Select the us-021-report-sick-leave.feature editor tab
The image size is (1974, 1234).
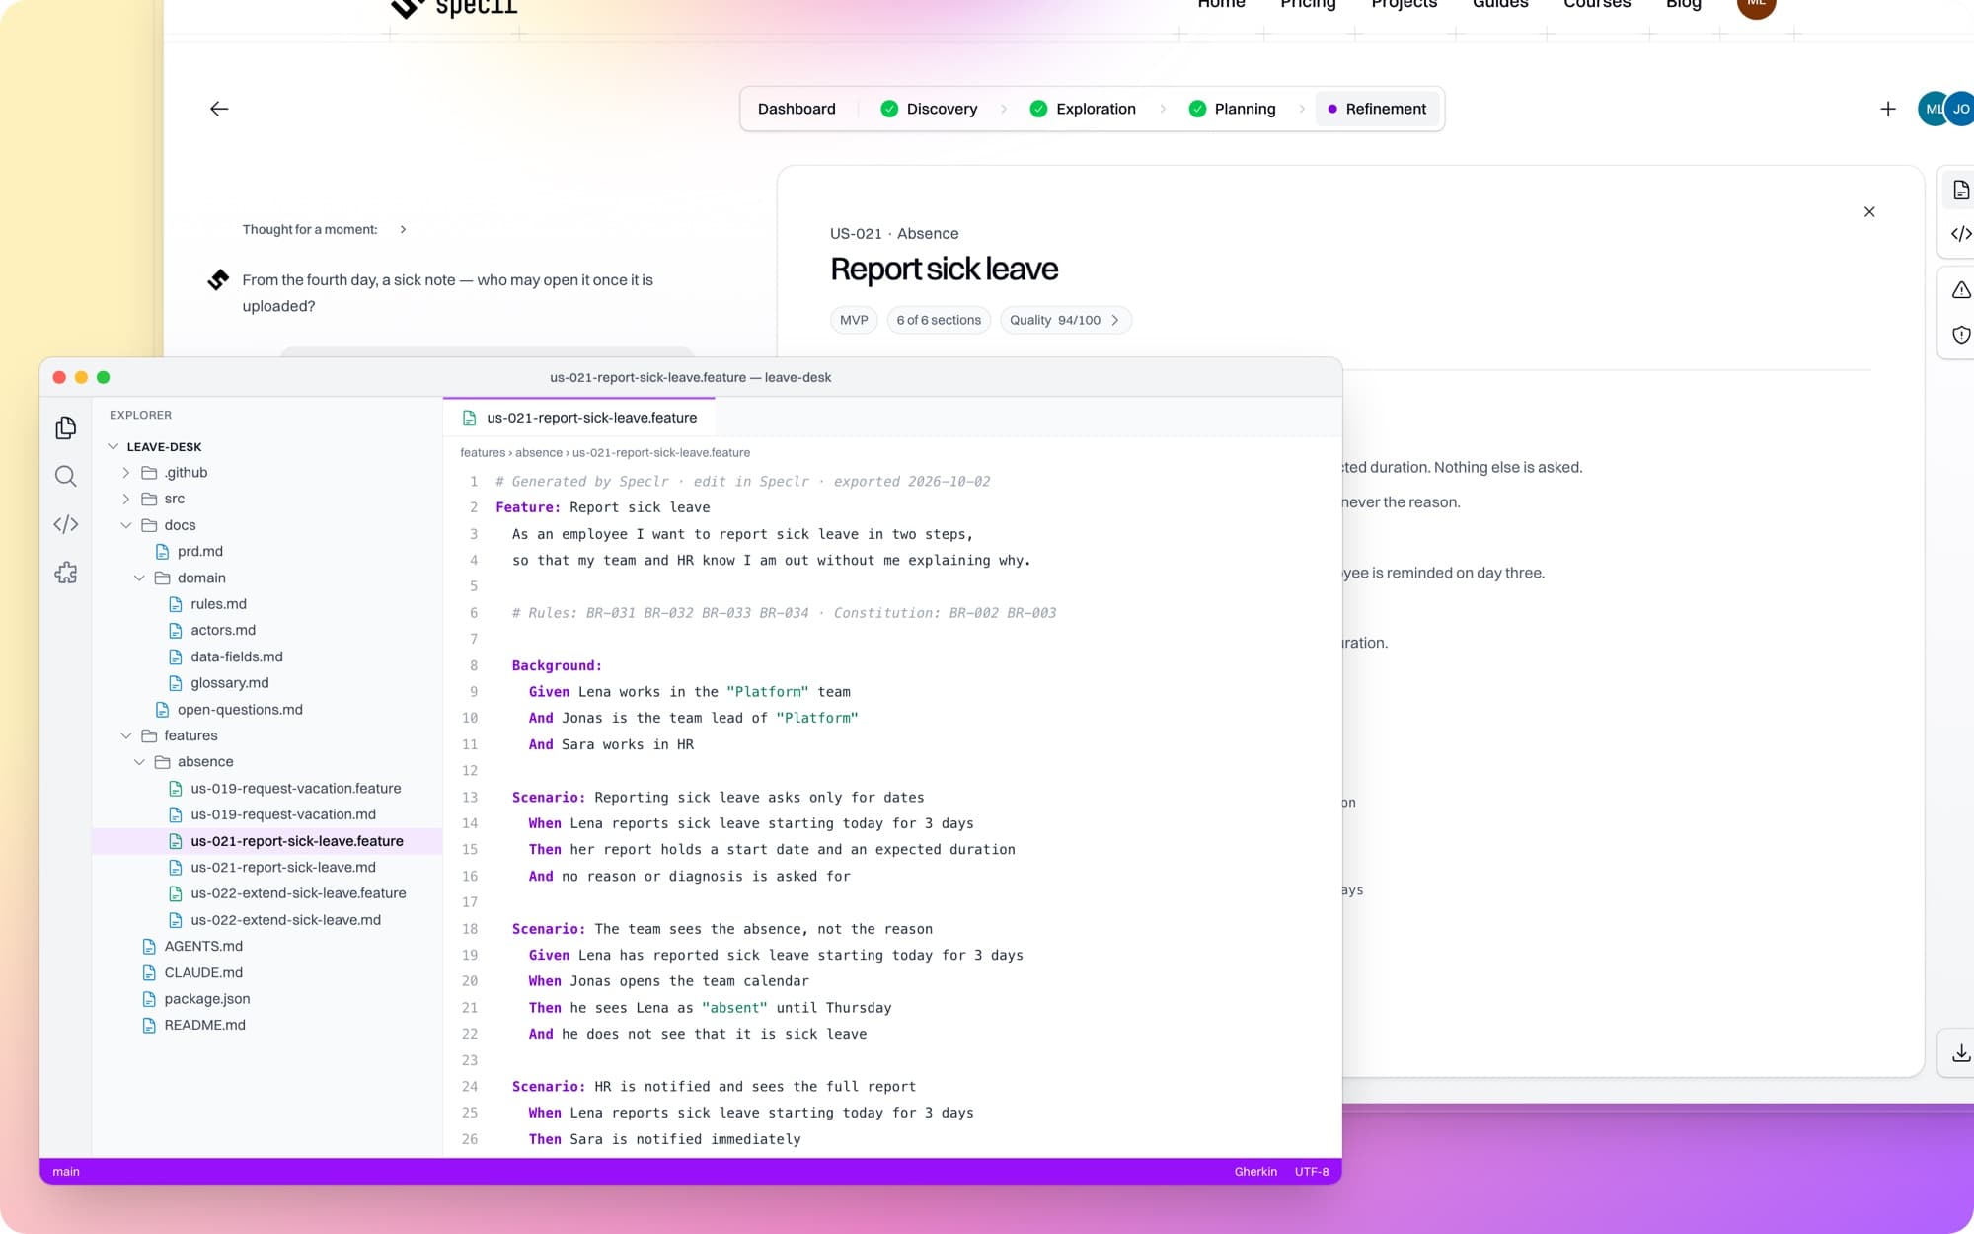coord(579,418)
